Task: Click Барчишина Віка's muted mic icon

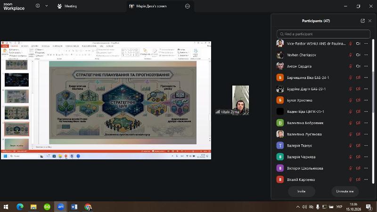Action: tap(351, 78)
